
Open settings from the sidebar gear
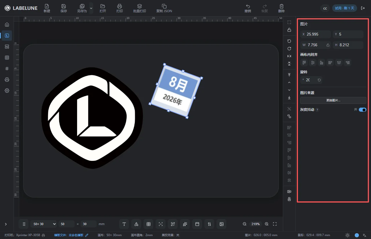[7, 91]
